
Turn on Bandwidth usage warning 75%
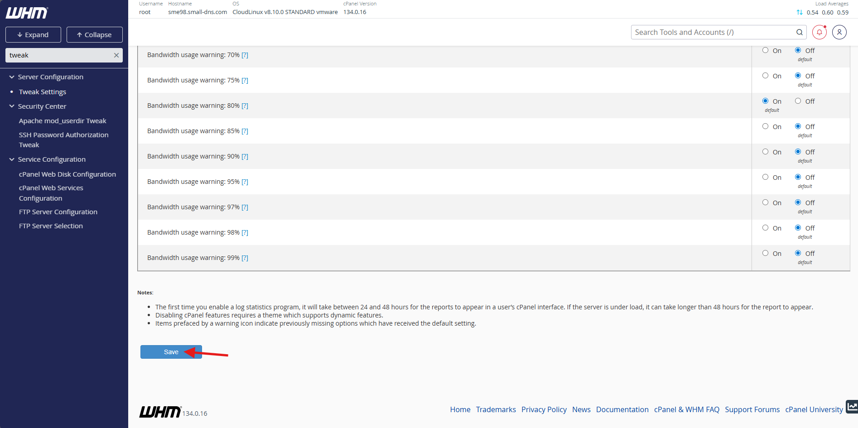[x=765, y=76]
